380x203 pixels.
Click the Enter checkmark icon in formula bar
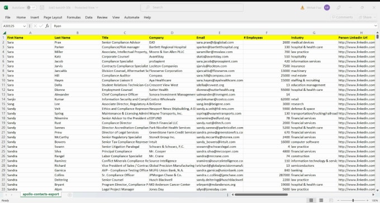pyautogui.click(x=41, y=26)
